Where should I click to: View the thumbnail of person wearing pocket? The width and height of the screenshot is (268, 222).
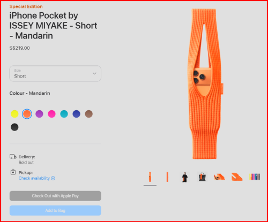[185, 177]
